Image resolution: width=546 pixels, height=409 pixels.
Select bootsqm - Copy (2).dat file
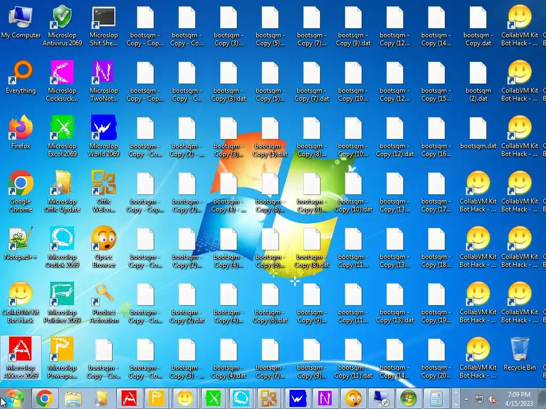click(x=187, y=302)
